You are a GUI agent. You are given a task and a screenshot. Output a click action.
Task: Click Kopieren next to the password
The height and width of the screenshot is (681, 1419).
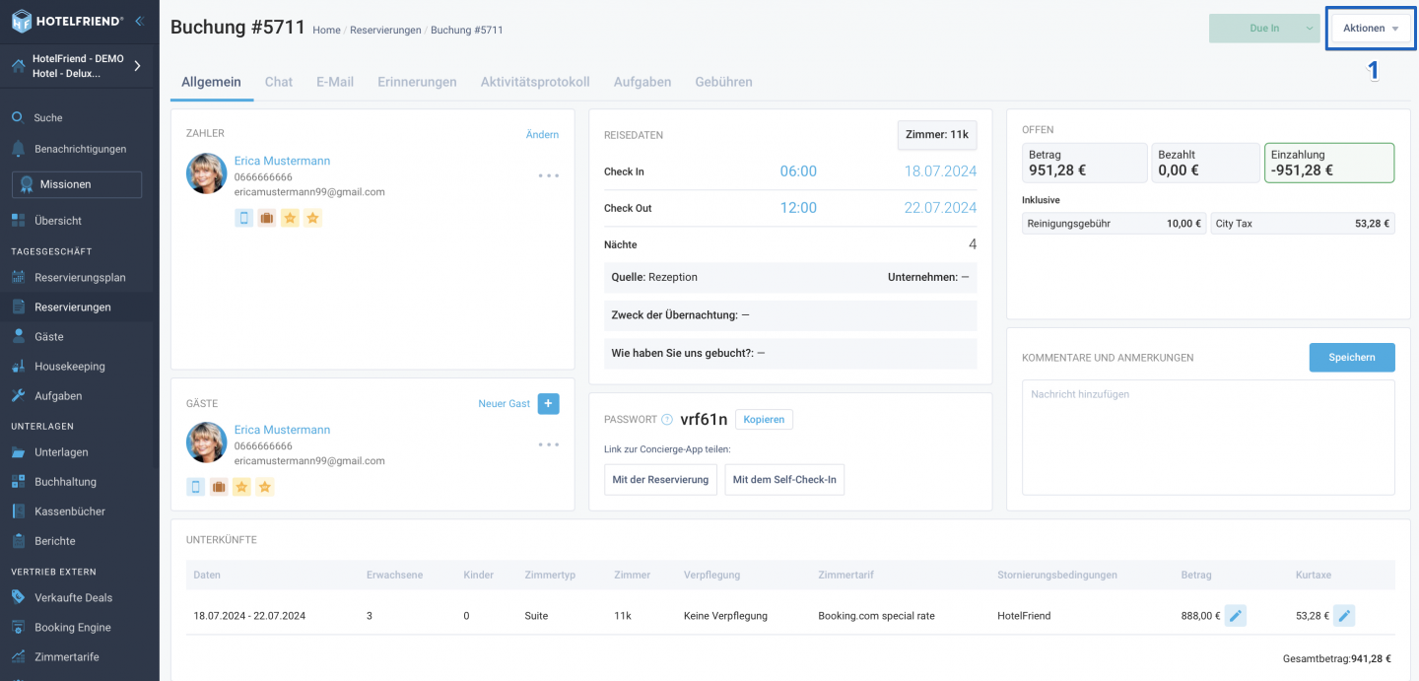coord(764,420)
